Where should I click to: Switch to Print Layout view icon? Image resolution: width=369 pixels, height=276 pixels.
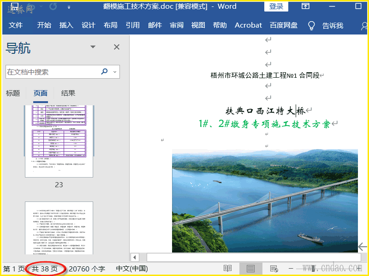[250, 269]
